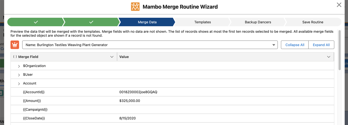Image resolution: width=348 pixels, height=125 pixels.
Task: Click the orange crown icon
Action: tap(15, 45)
